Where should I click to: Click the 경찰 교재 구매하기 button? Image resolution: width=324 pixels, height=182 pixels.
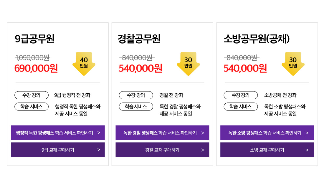[x=162, y=150]
